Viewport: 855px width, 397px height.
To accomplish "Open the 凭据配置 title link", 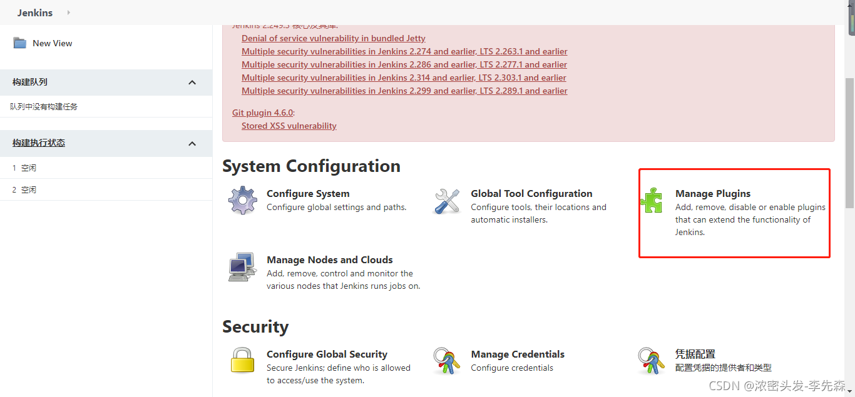I will pyautogui.click(x=695, y=354).
